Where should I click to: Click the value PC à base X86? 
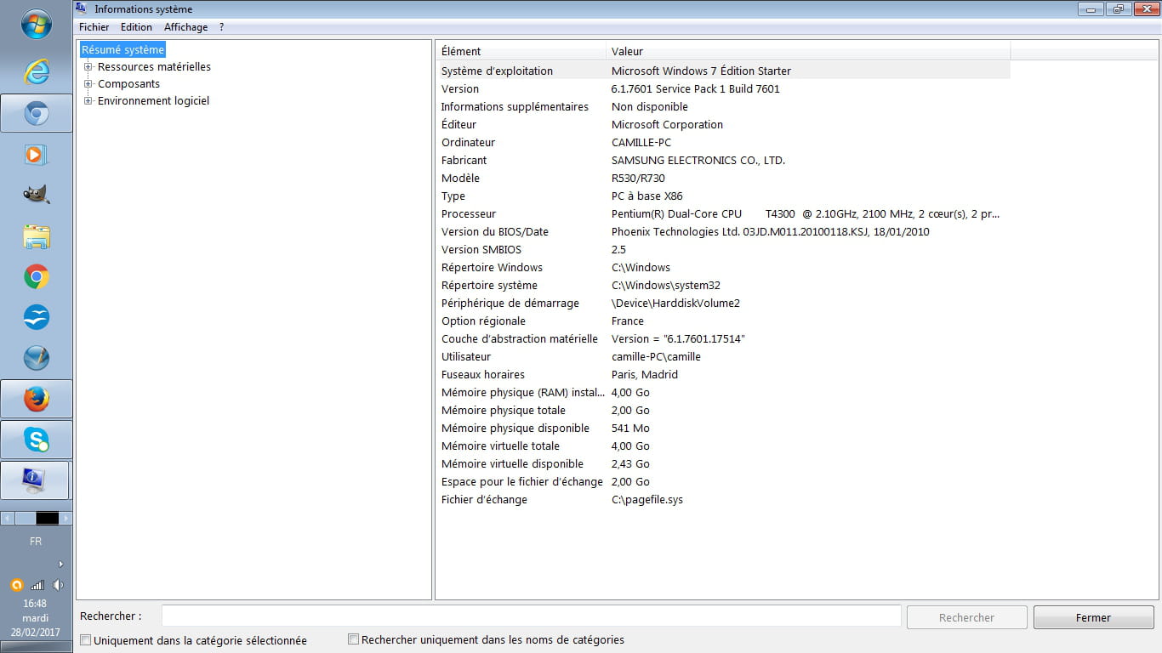[647, 196]
